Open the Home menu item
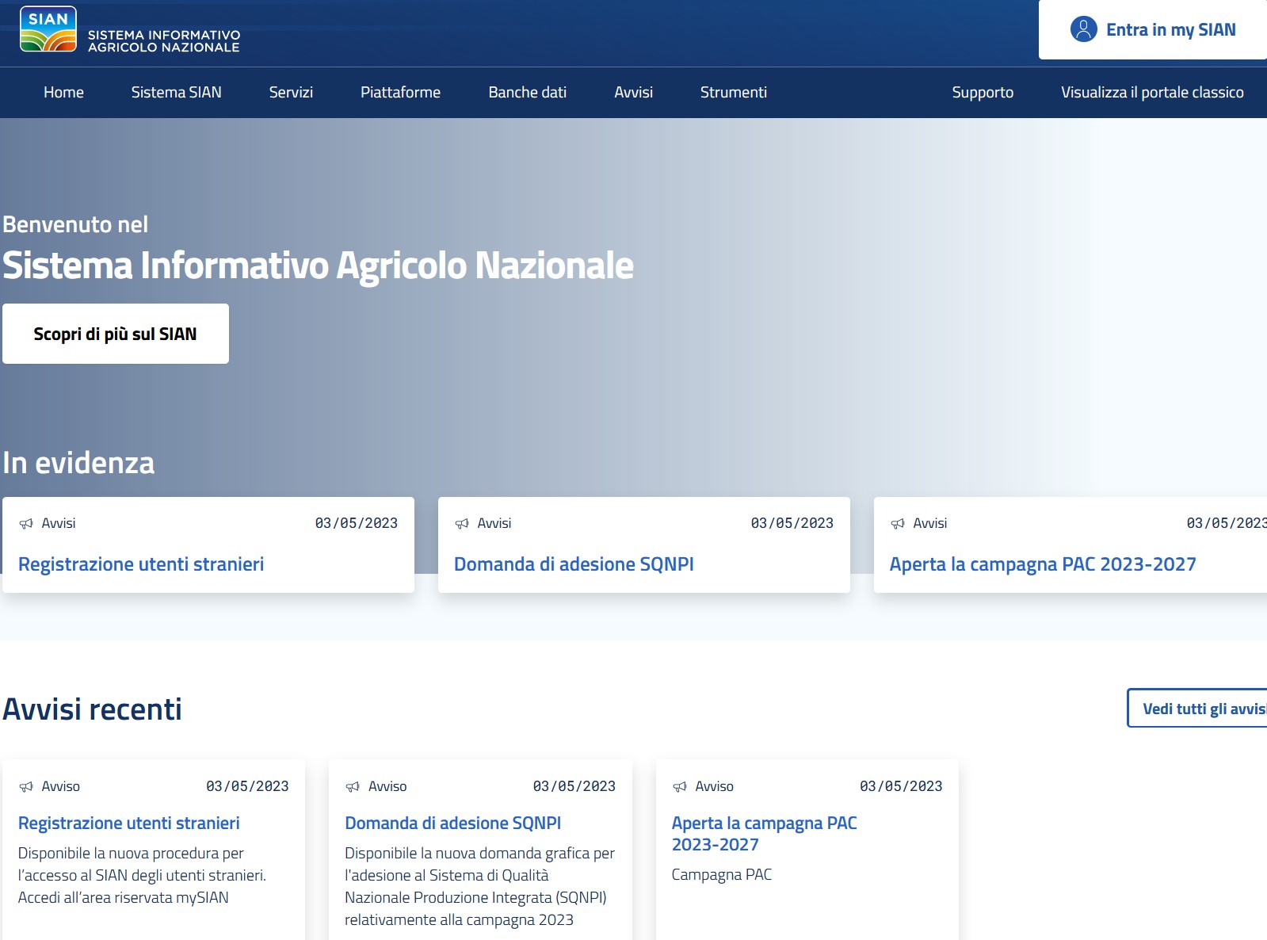The image size is (1267, 940). coord(63,92)
